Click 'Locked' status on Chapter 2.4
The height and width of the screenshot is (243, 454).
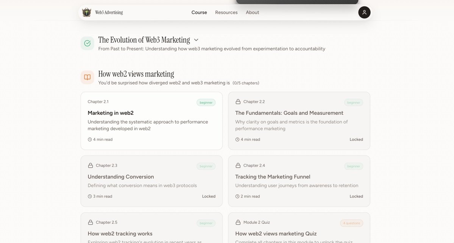[x=356, y=196]
